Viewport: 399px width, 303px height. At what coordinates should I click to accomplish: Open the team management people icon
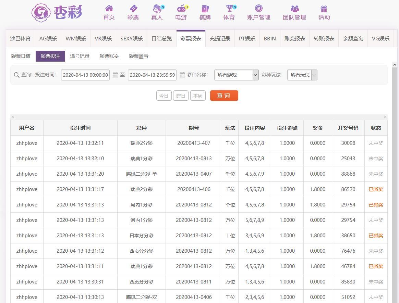coord(294,9)
